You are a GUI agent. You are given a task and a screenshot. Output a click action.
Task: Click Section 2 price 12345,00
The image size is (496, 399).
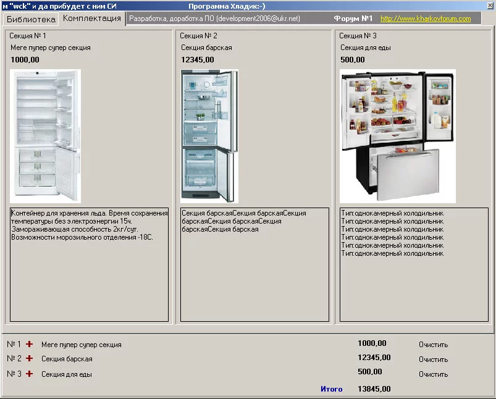(198, 60)
